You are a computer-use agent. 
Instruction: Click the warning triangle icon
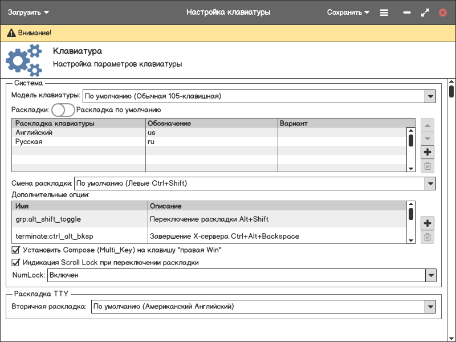click(11, 34)
